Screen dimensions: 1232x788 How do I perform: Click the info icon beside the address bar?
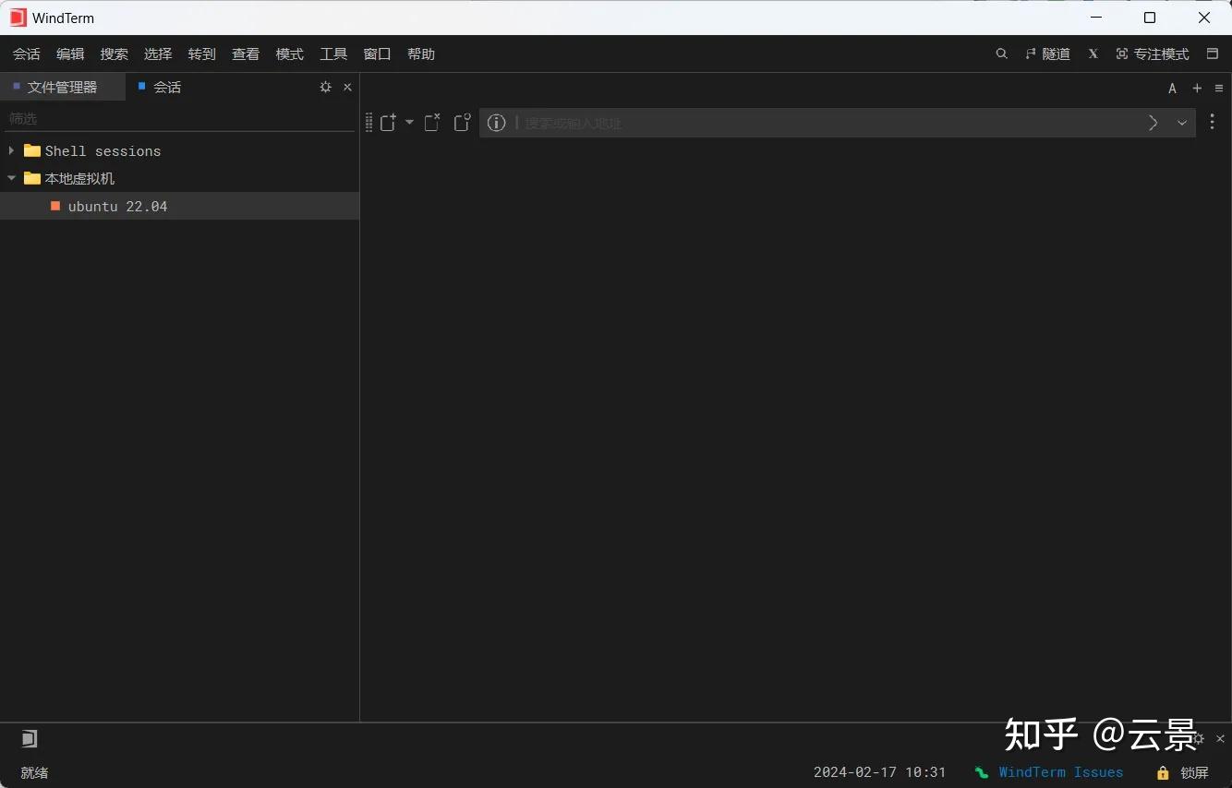(x=496, y=123)
